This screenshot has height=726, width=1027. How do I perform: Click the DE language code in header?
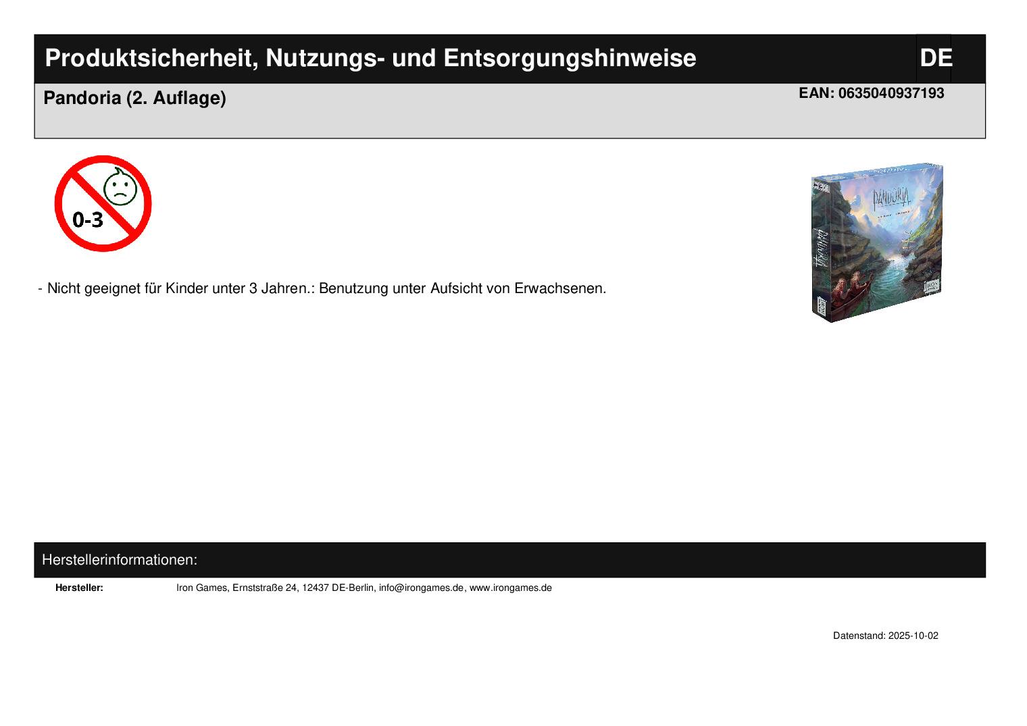(x=935, y=59)
